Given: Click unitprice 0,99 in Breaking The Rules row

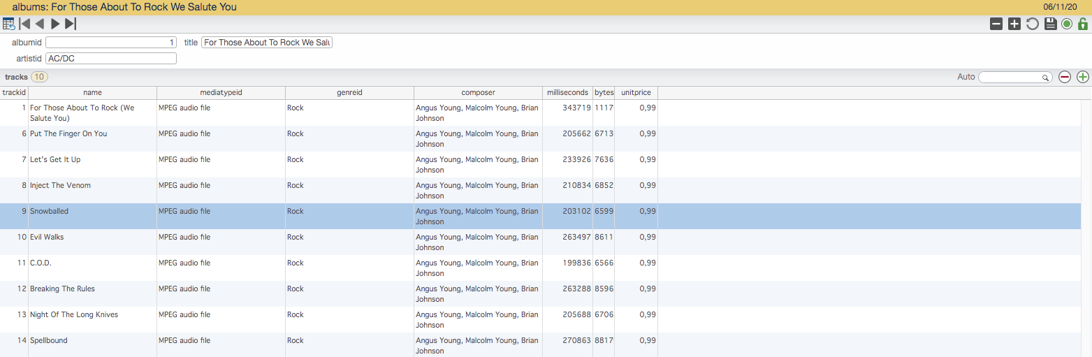Looking at the screenshot, I should [x=648, y=289].
